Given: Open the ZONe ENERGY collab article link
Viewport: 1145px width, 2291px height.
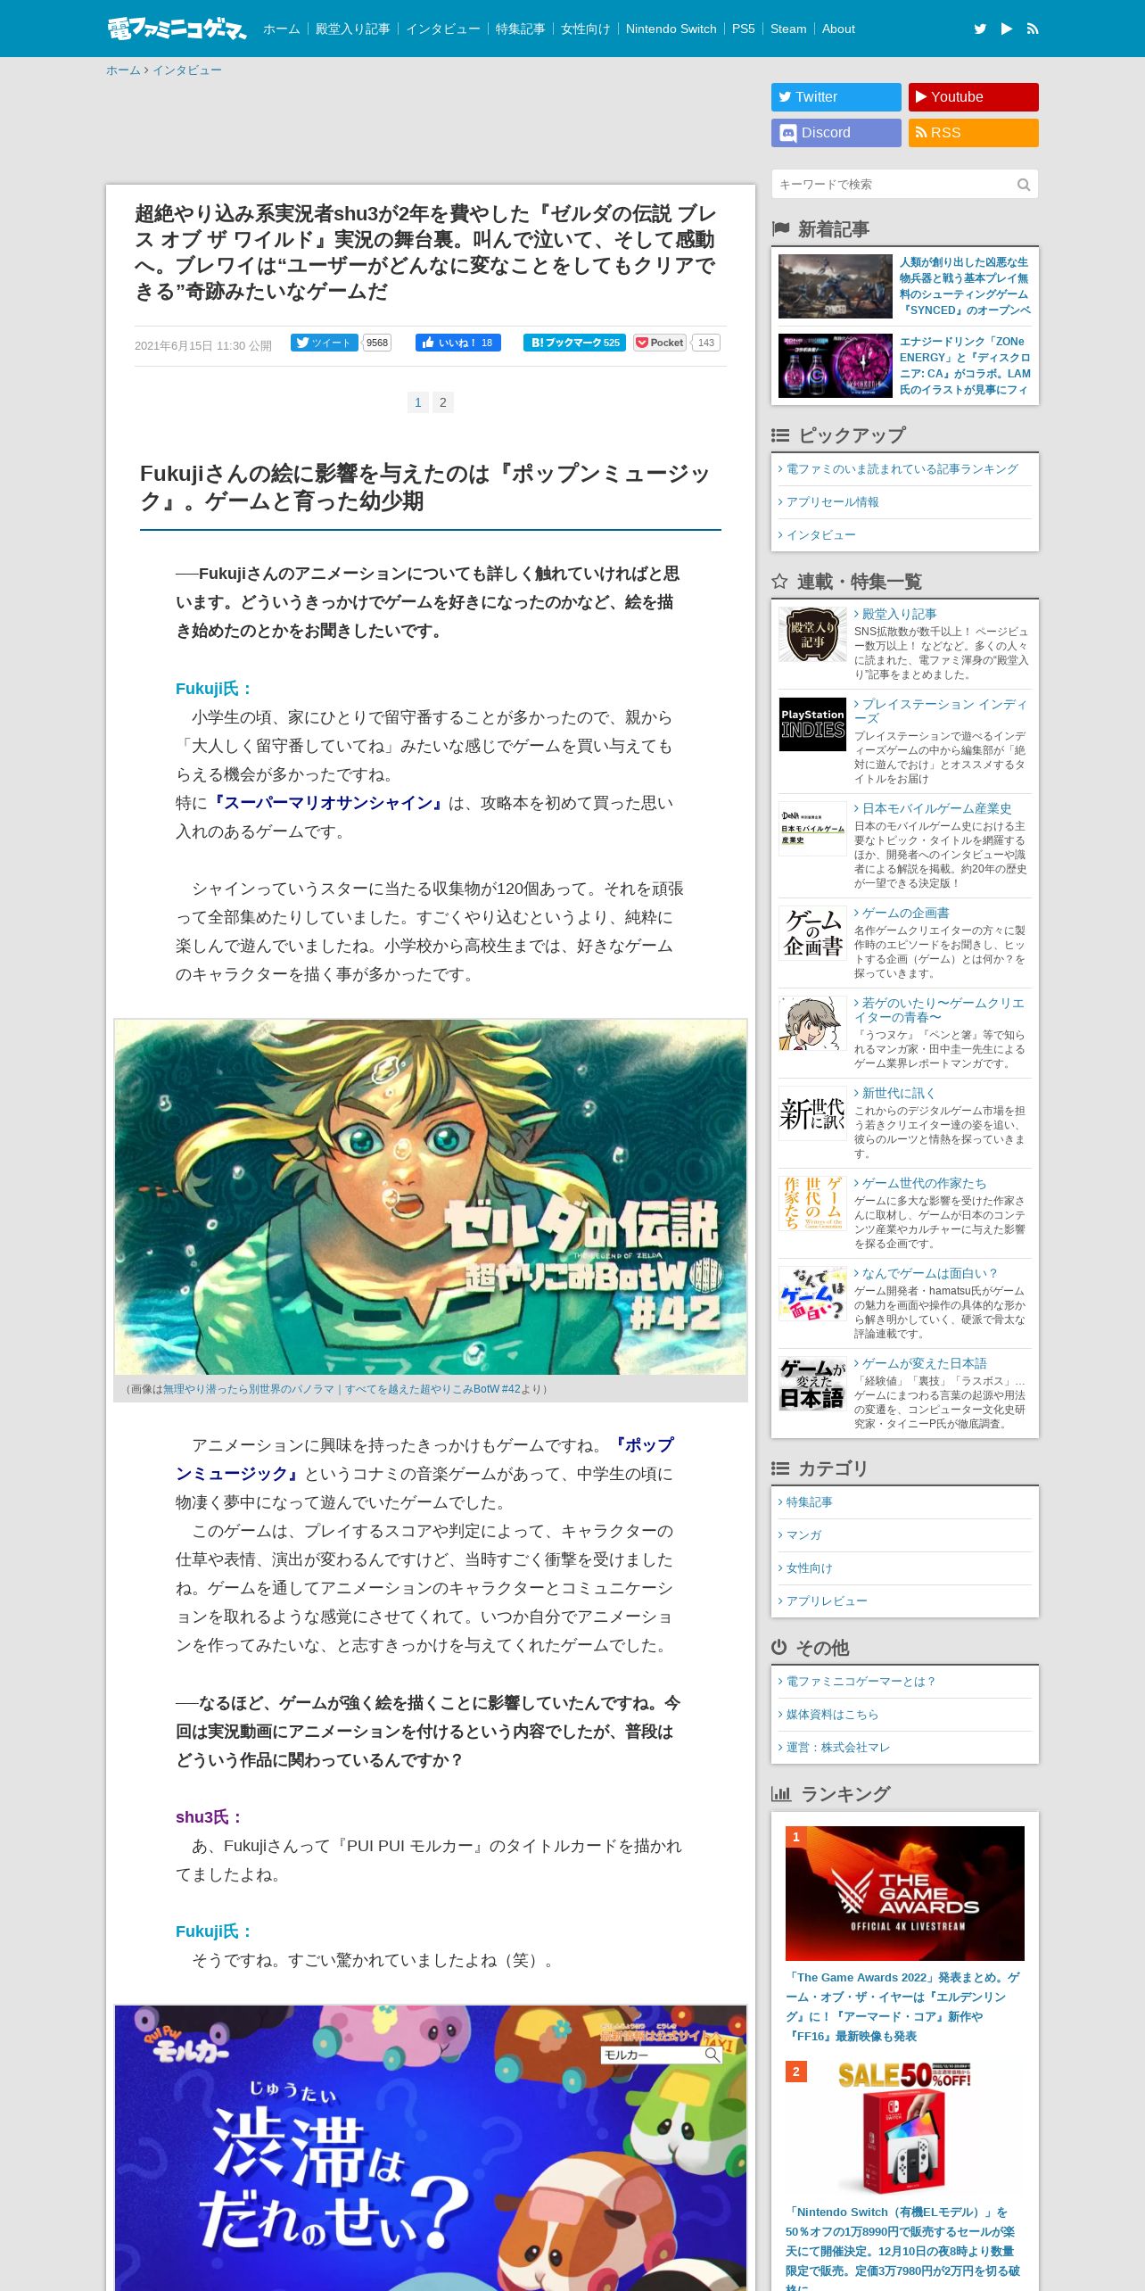Looking at the screenshot, I should coord(965,366).
